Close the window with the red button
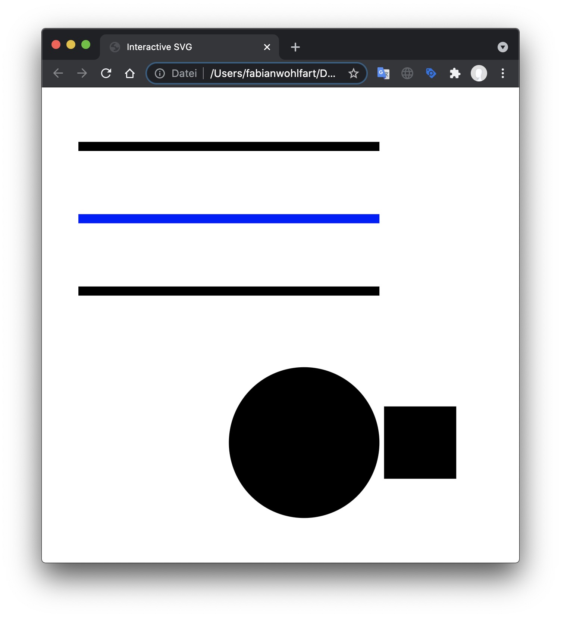561x618 pixels. tap(56, 45)
